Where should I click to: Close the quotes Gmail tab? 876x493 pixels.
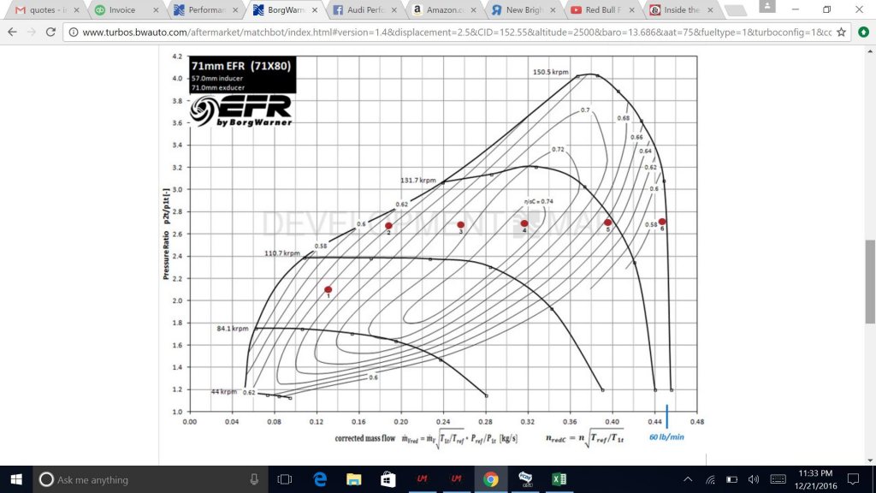76,10
